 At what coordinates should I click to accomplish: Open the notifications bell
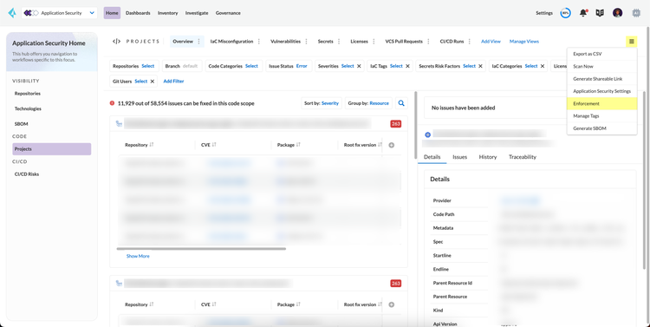(583, 13)
